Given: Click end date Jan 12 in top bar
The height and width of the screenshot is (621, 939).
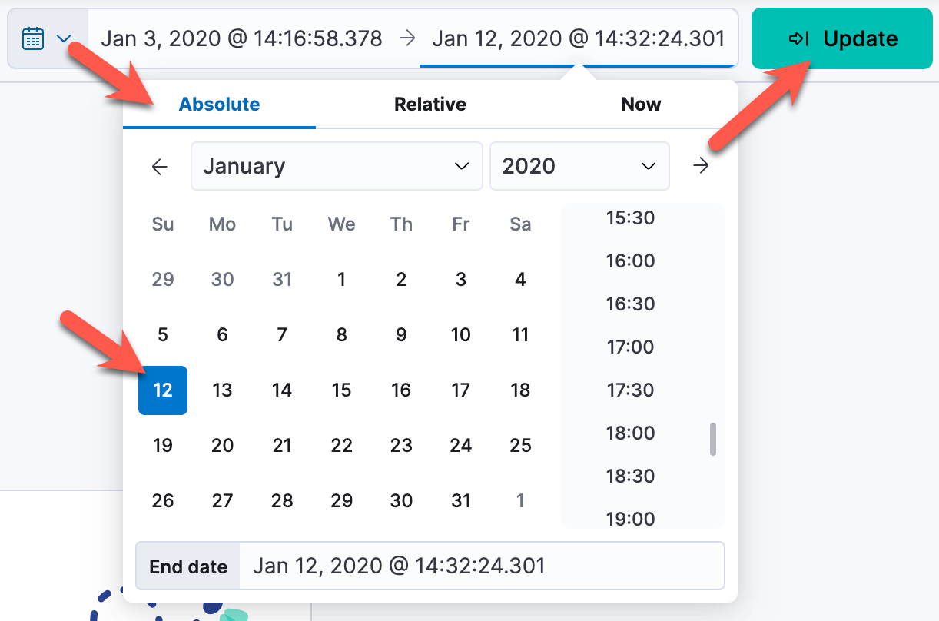Looking at the screenshot, I should tap(578, 38).
